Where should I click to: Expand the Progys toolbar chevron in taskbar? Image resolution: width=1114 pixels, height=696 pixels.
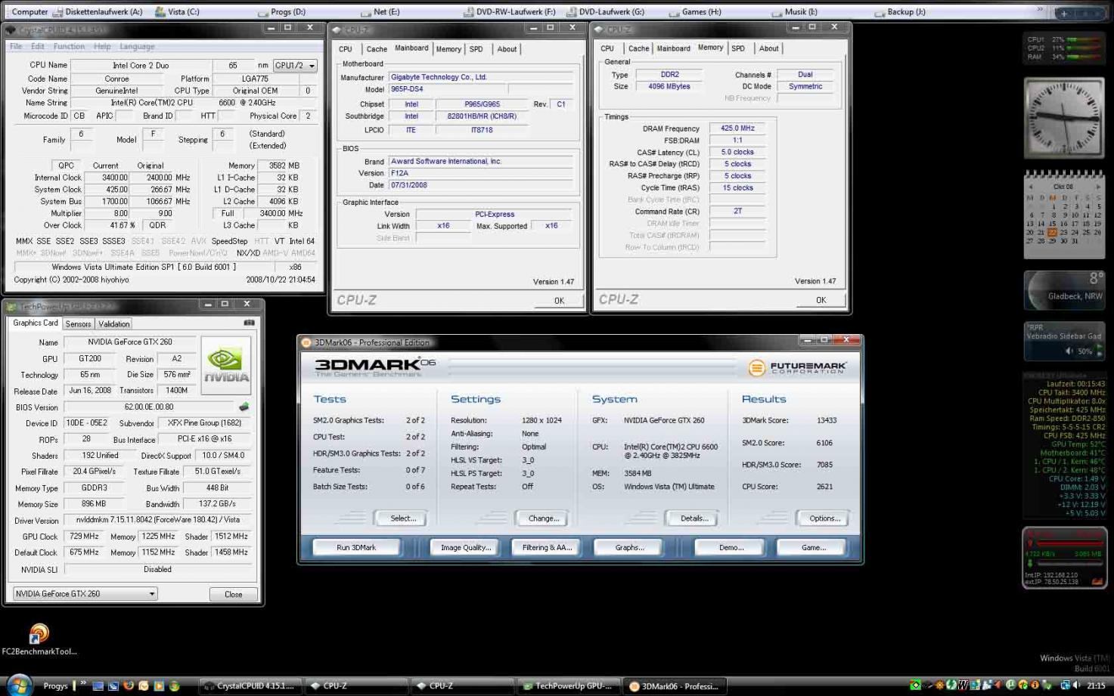tap(83, 683)
